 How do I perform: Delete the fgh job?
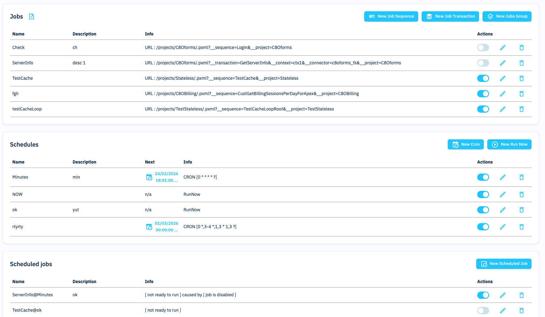tap(521, 94)
